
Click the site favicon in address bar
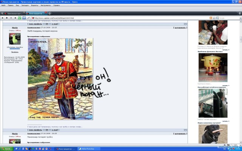point(33,18)
